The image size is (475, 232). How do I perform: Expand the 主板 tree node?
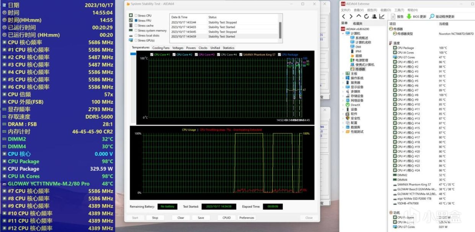343,74
